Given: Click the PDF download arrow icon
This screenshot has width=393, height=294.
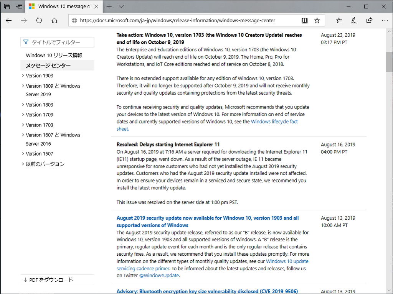Looking at the screenshot, I should click(x=25, y=280).
